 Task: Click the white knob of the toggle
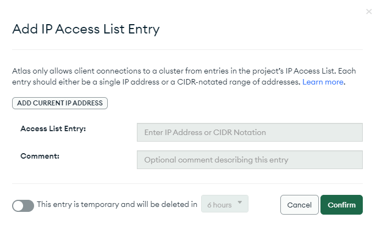(18, 206)
